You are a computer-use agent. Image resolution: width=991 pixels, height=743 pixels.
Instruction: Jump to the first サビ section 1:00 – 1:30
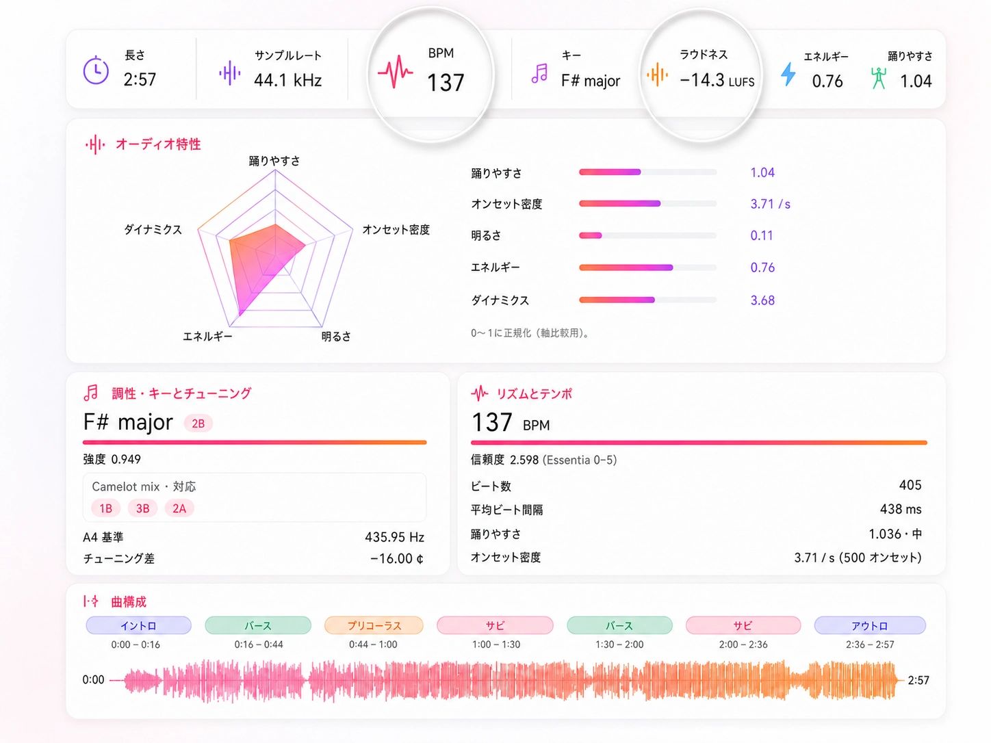(495, 625)
